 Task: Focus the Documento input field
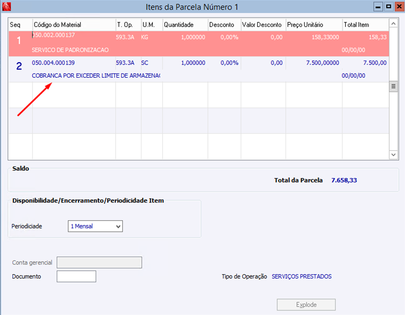76,276
